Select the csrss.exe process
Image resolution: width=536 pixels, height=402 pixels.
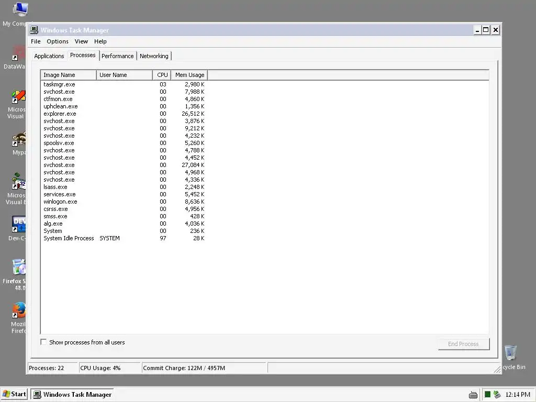[x=124, y=209]
